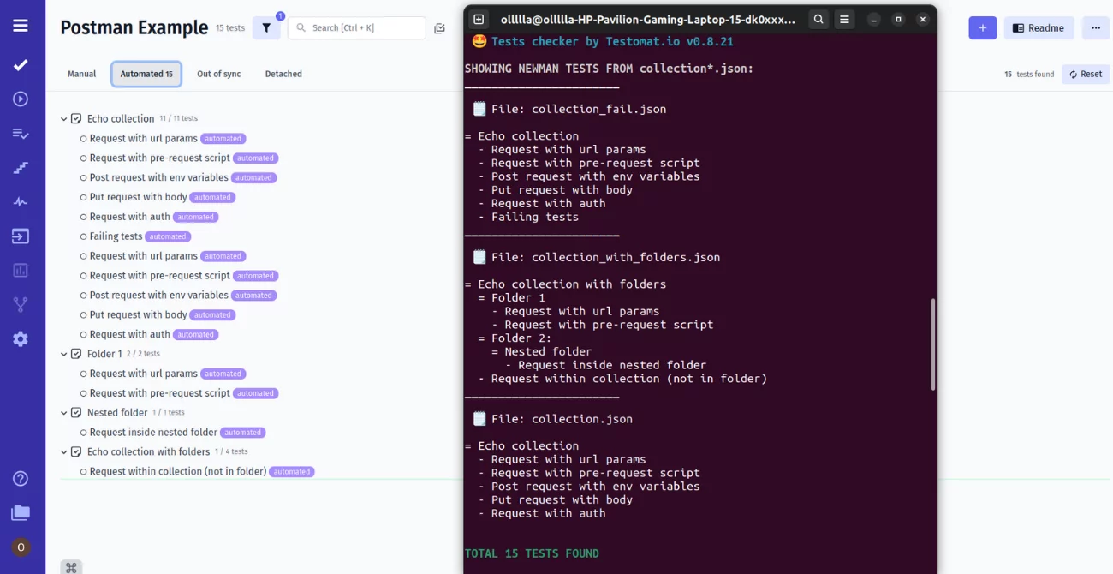Check the Nested folder checkbox
1113x574 pixels.
tap(75, 412)
